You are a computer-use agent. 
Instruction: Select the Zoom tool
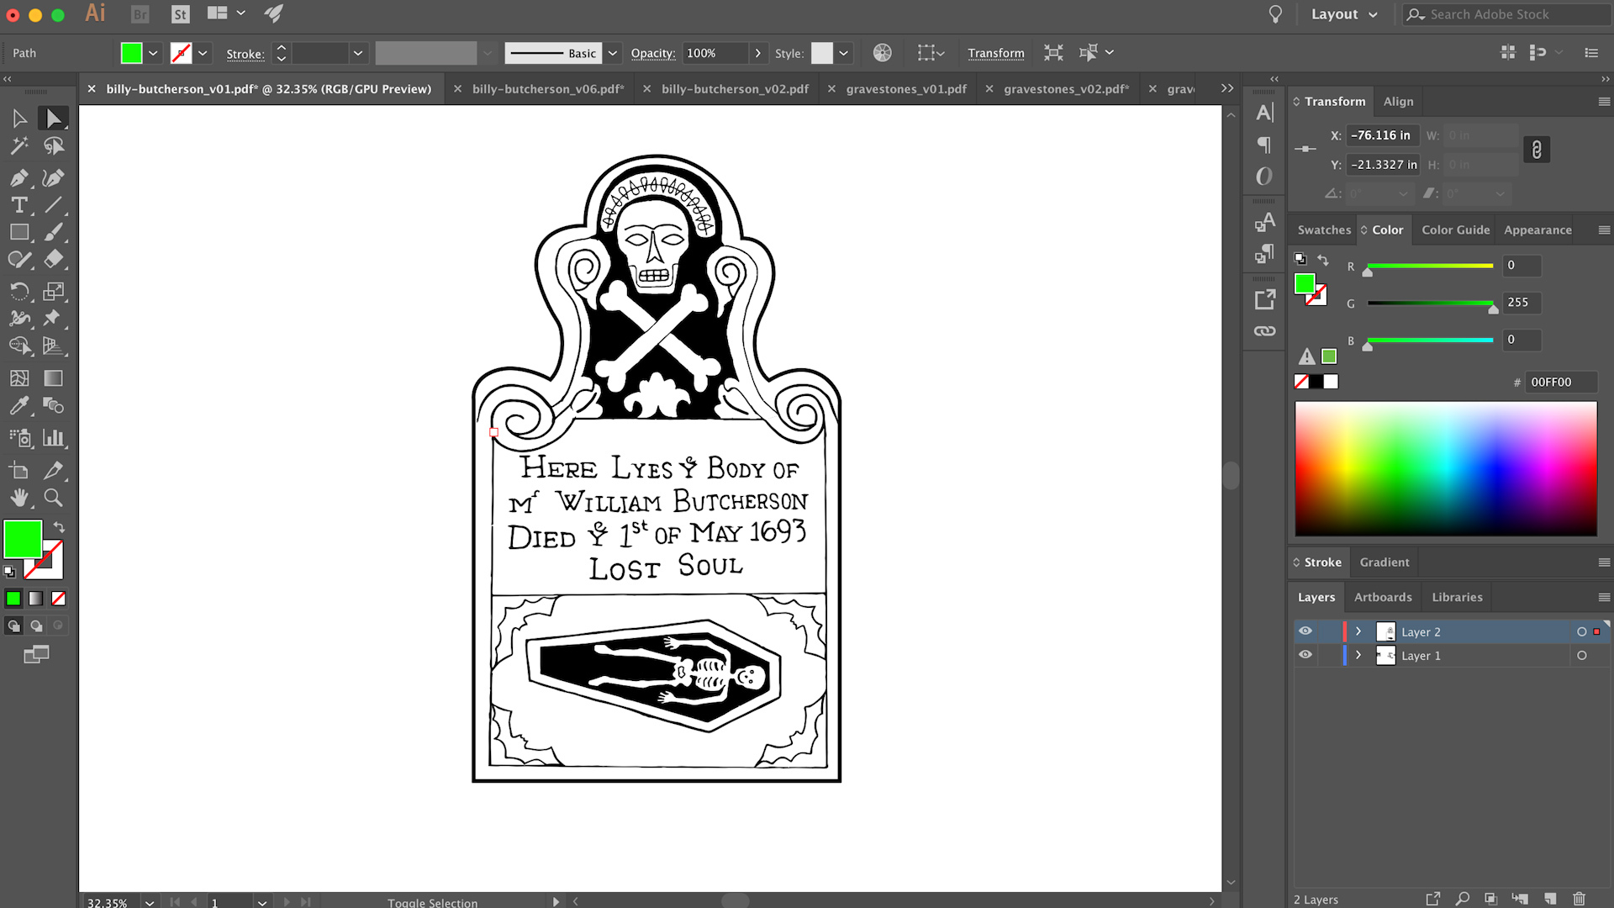coord(54,498)
